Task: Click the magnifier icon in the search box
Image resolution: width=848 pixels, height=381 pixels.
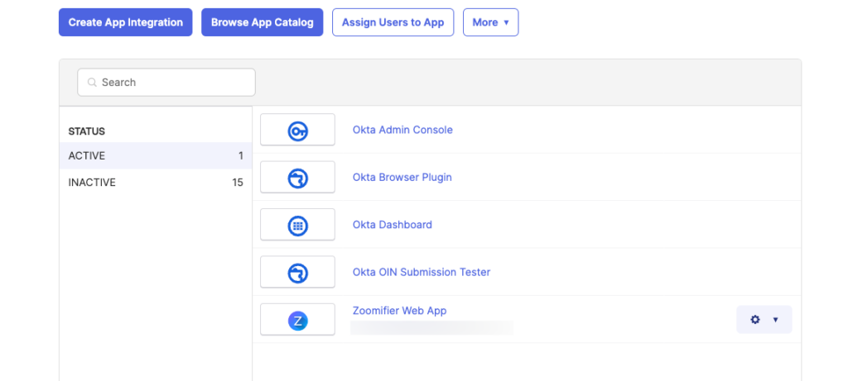Action: coord(92,83)
